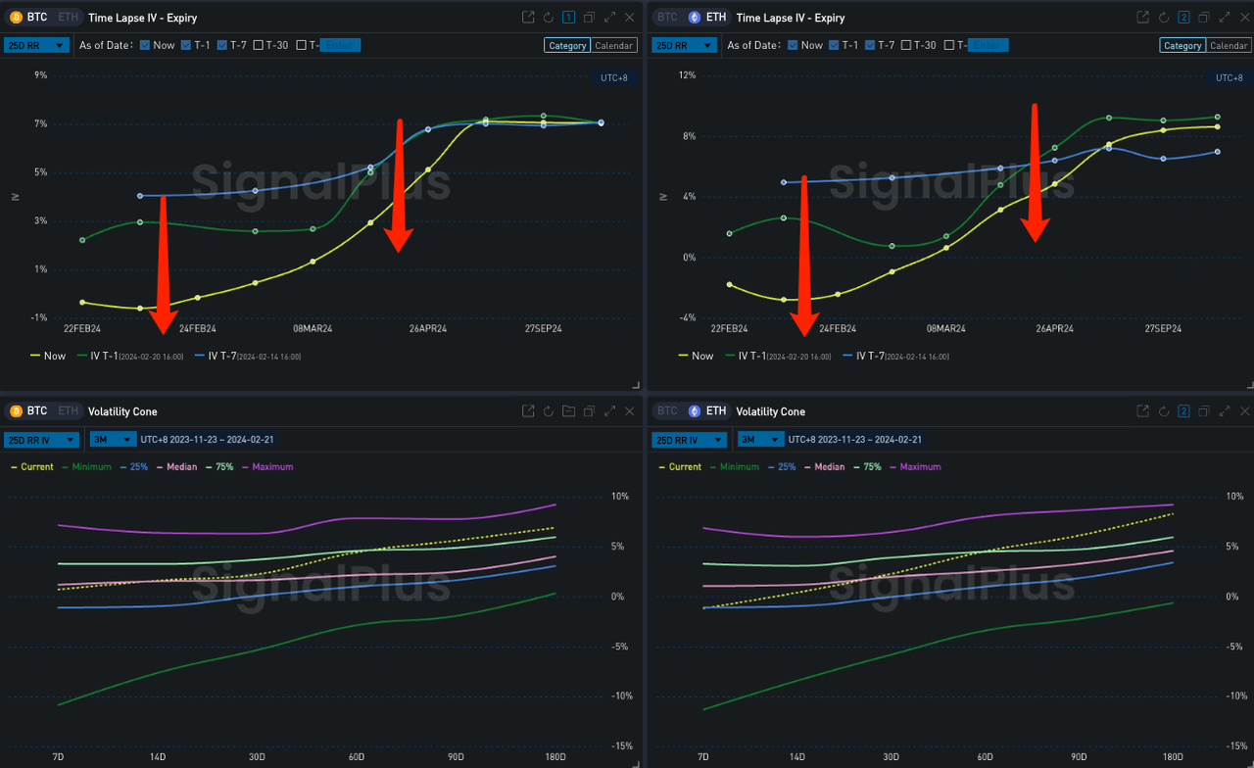
Task: Open BTC Time Lapse panel in new window
Action: tap(528, 18)
